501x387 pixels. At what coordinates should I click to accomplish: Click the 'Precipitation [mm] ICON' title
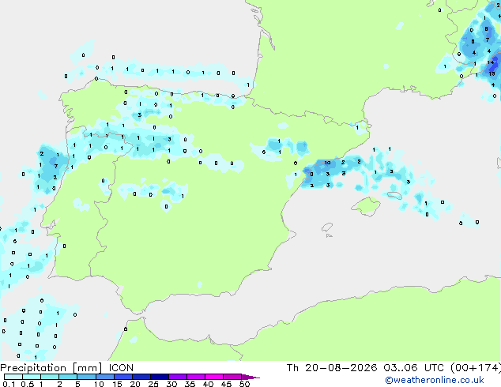67,368
